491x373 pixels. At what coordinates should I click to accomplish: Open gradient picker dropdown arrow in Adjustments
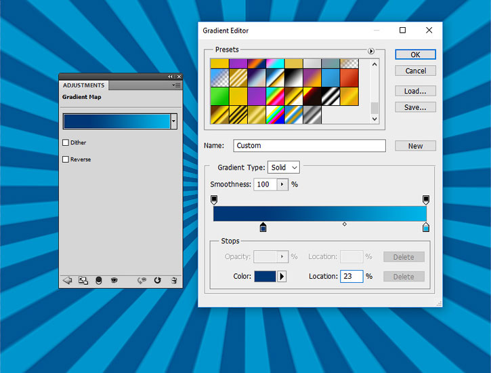point(174,121)
